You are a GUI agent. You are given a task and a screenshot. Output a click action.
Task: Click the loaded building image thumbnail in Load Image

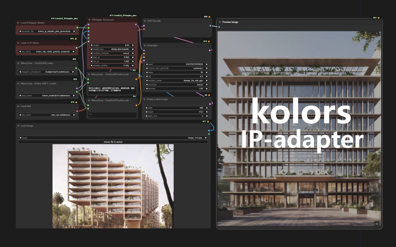(113, 186)
